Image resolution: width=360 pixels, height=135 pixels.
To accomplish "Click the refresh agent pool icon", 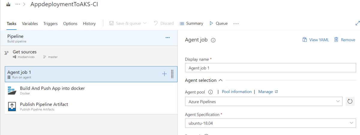I will (350, 102).
